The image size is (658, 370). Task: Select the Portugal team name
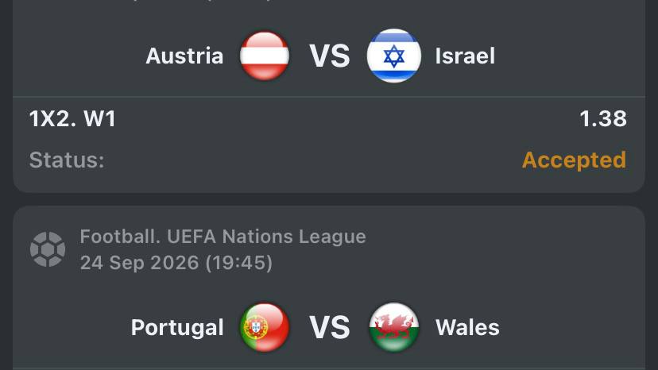pos(177,328)
